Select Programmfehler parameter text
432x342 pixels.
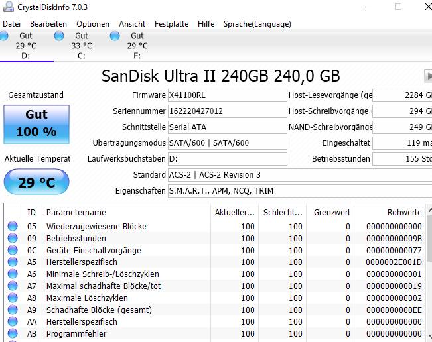(76, 334)
